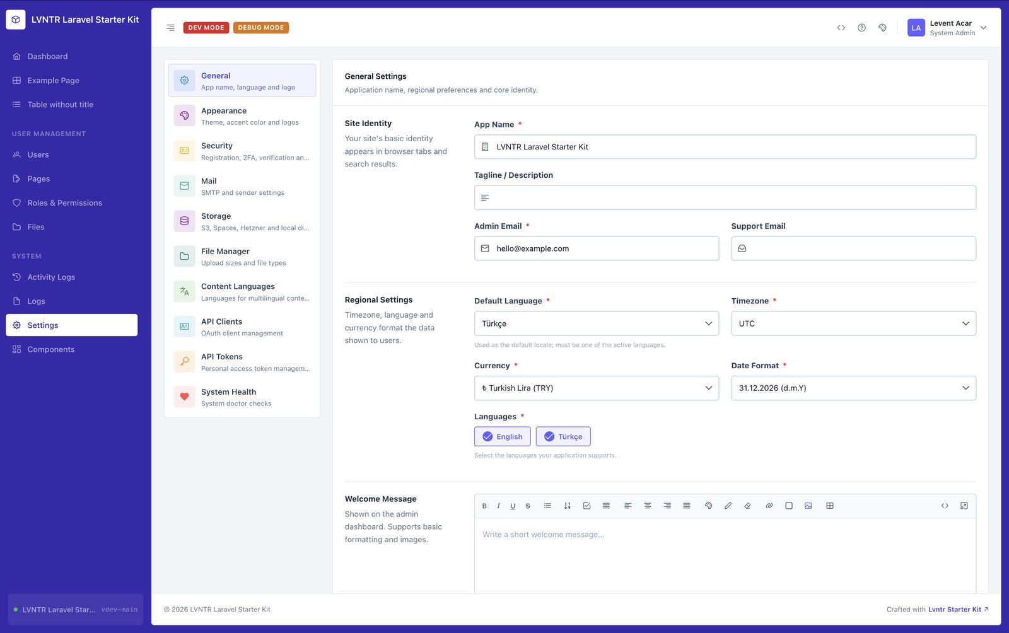Click the code brackets icon in the top bar
Image resolution: width=1009 pixels, height=633 pixels.
click(841, 28)
